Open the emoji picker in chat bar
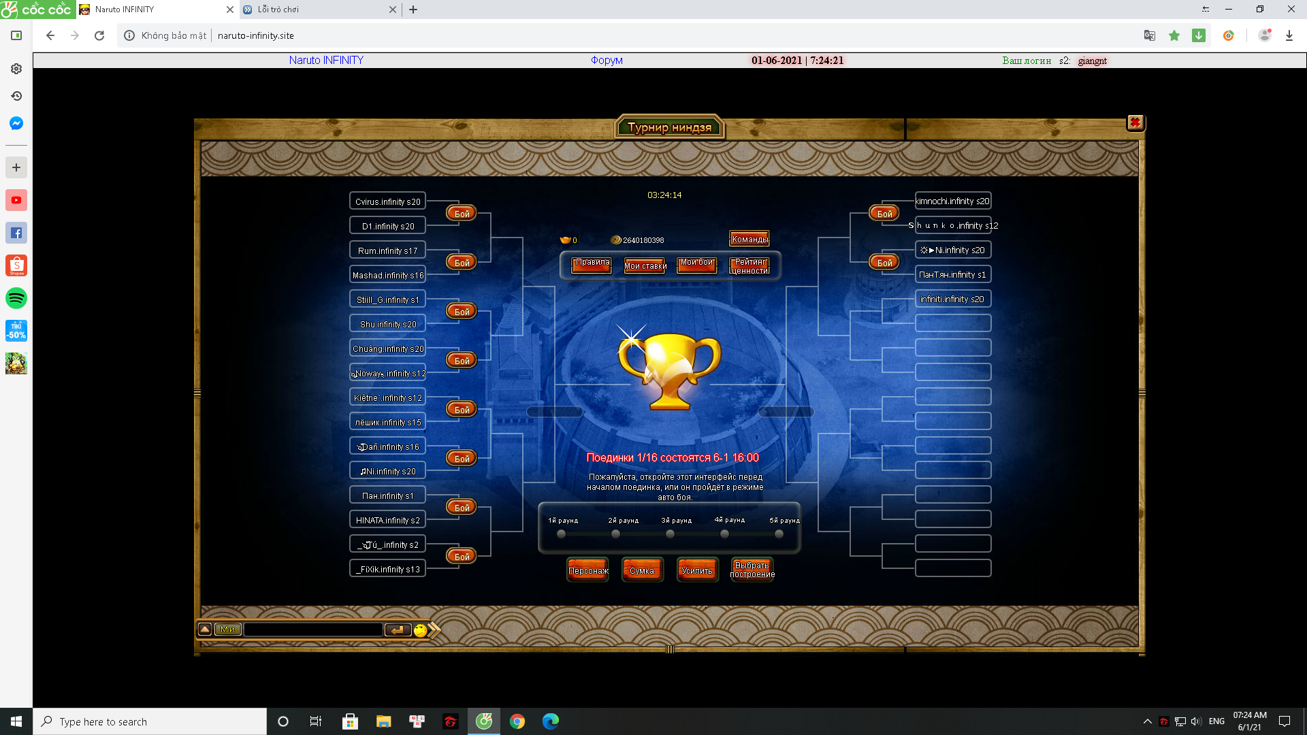The width and height of the screenshot is (1307, 735). tap(421, 630)
